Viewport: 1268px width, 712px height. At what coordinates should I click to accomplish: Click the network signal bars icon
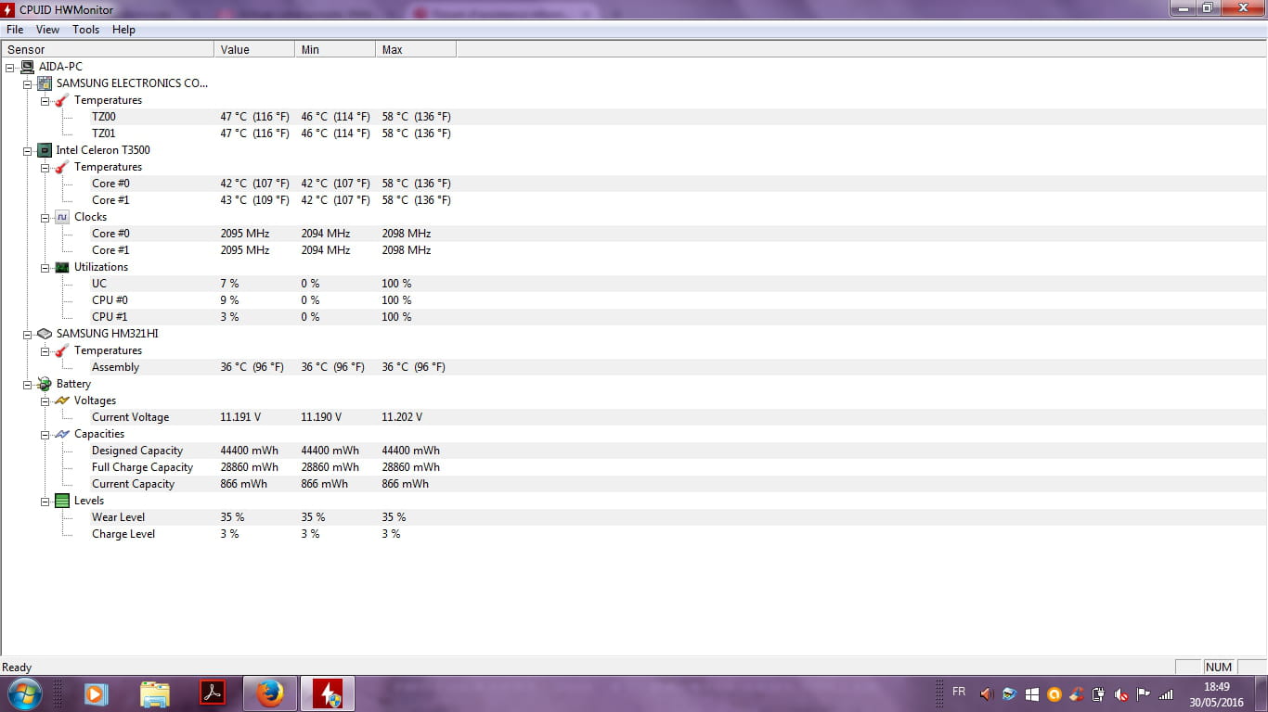tap(1166, 693)
